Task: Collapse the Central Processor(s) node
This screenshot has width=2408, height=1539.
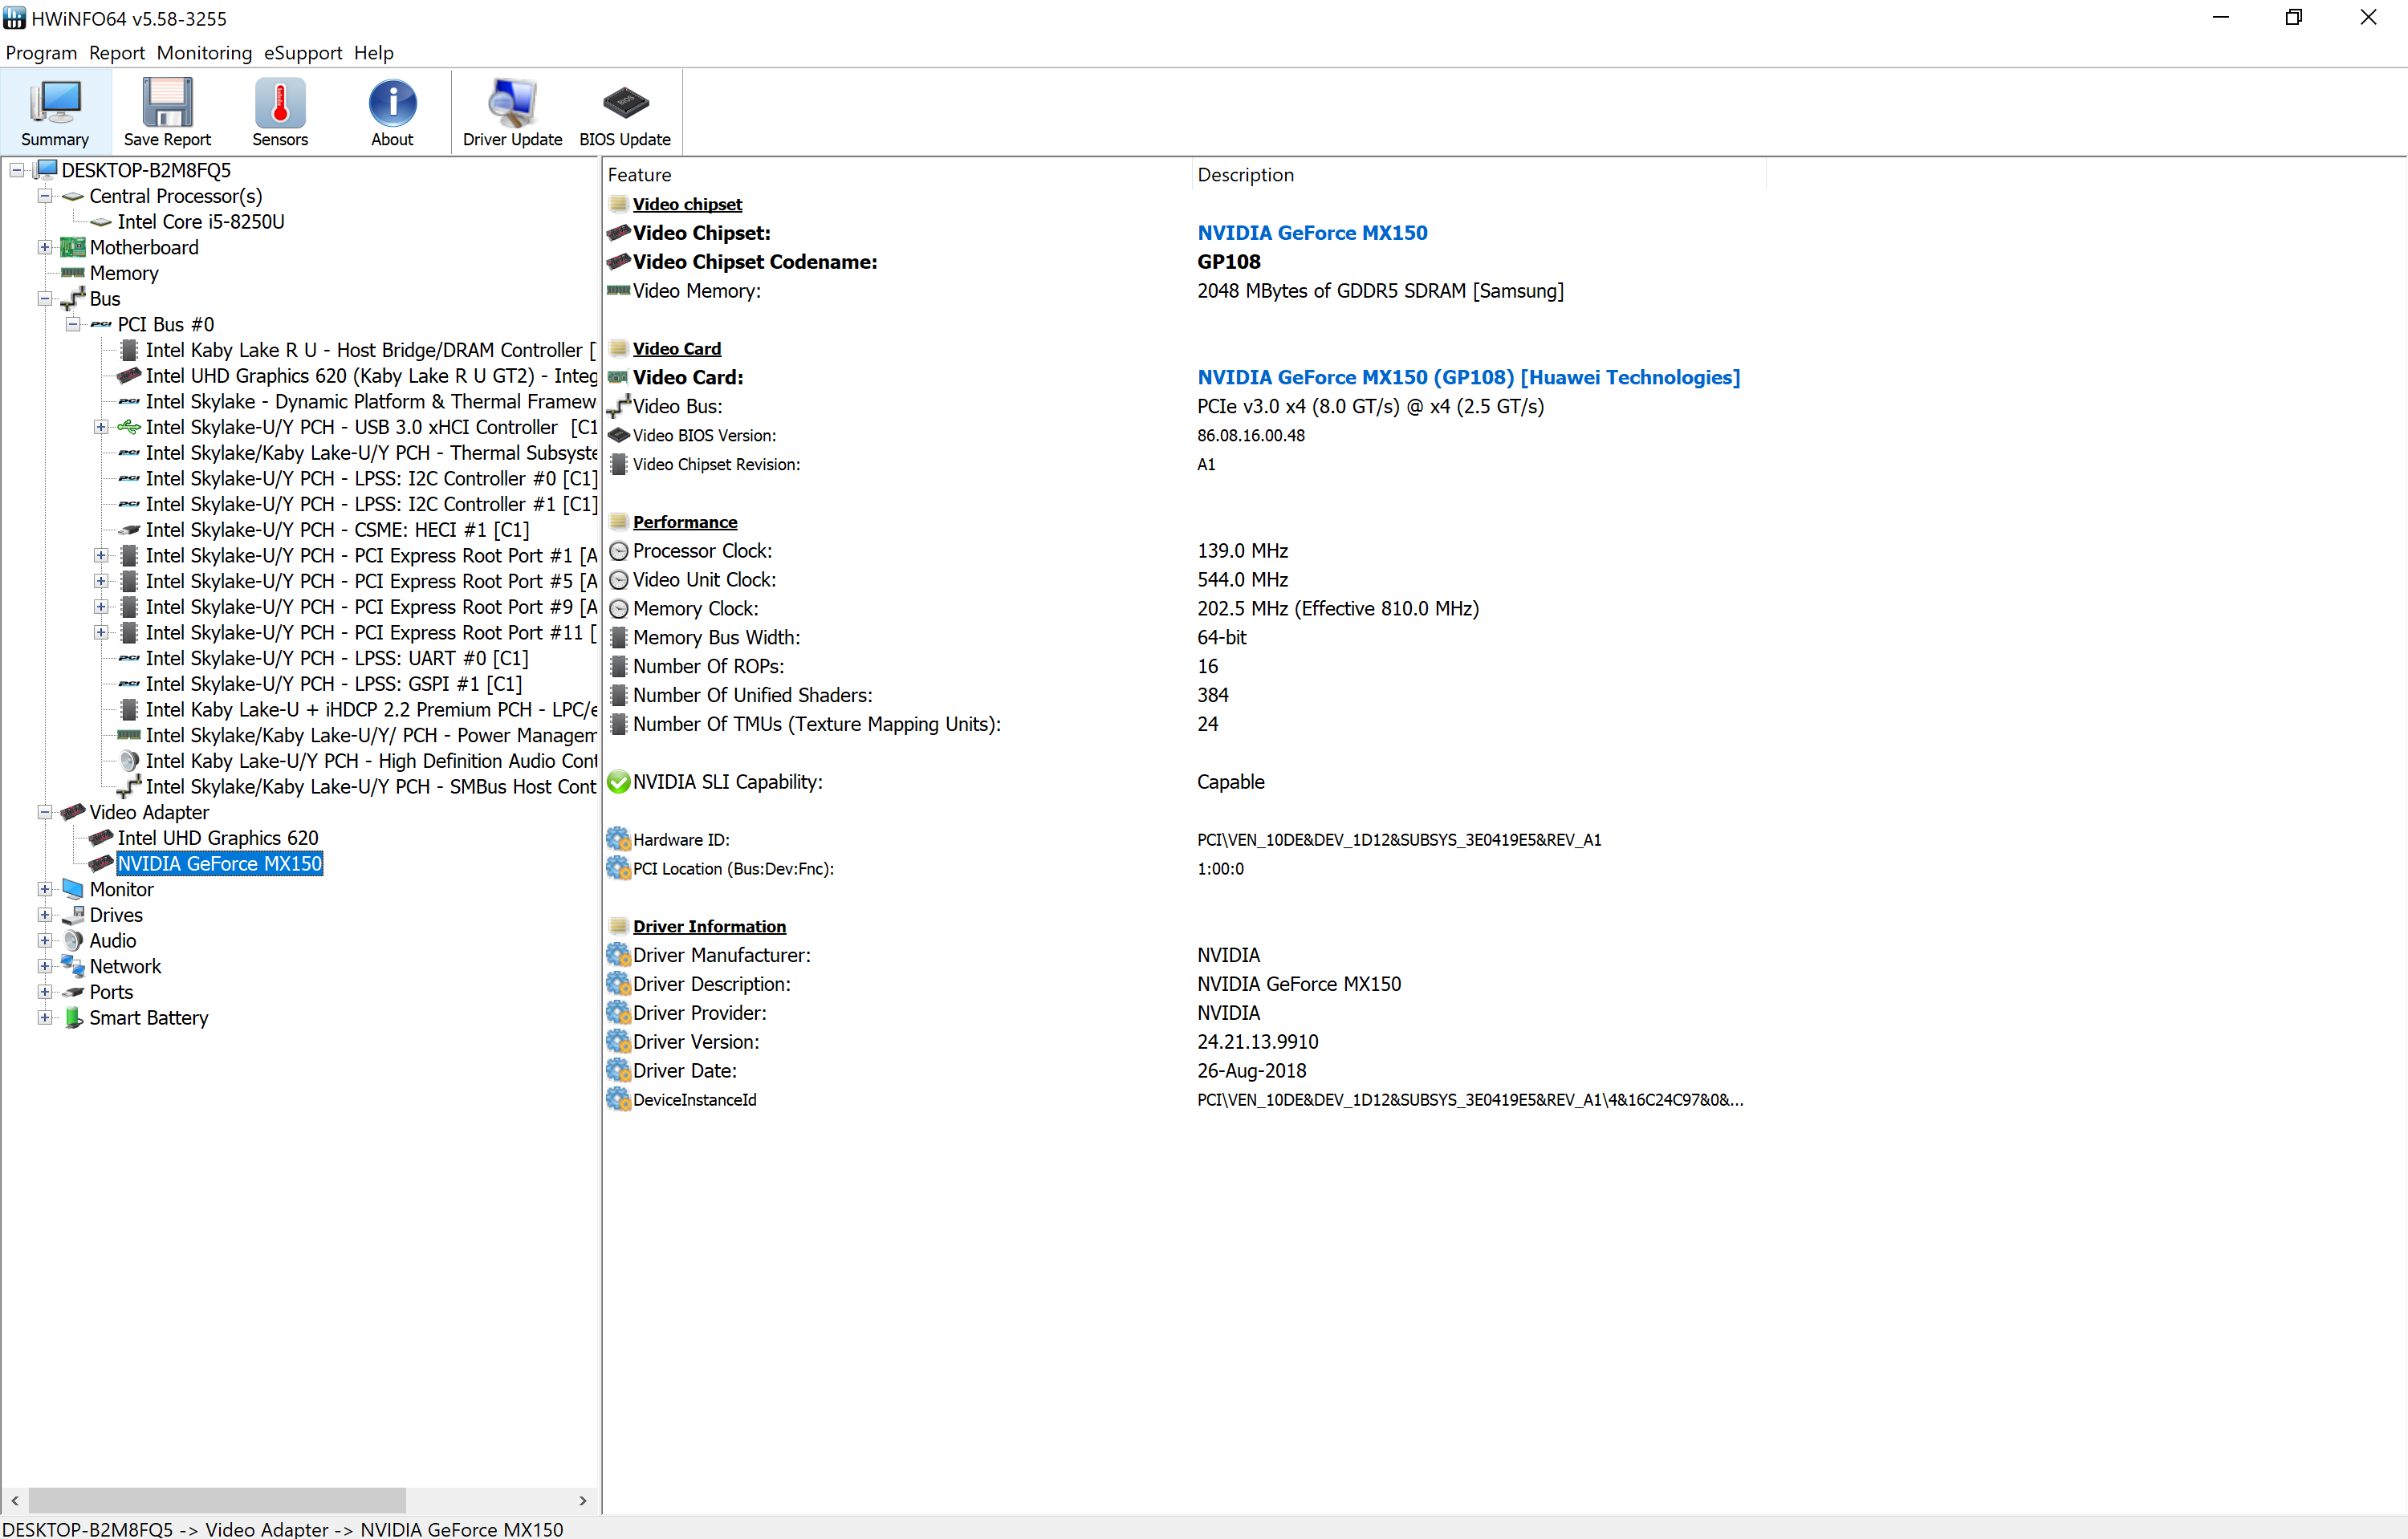Action: [45, 196]
